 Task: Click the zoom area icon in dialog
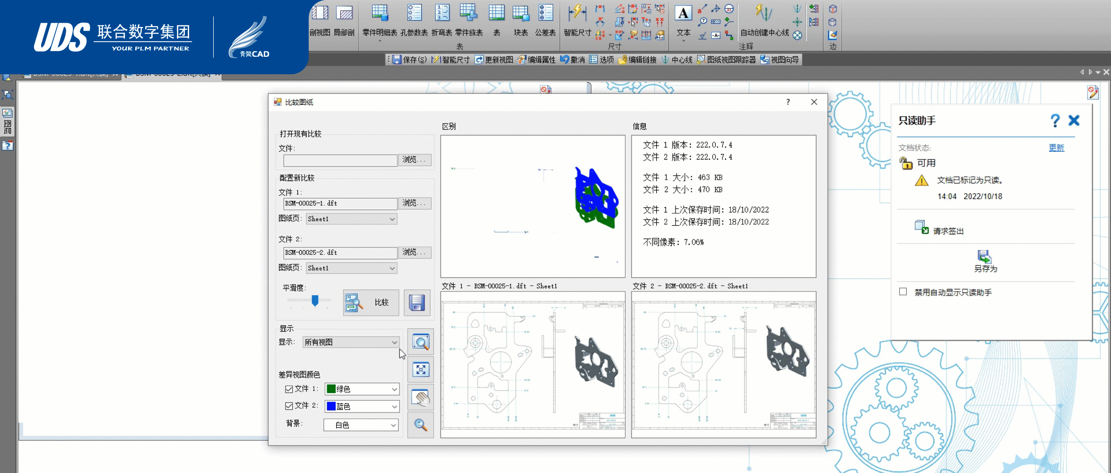point(420,342)
